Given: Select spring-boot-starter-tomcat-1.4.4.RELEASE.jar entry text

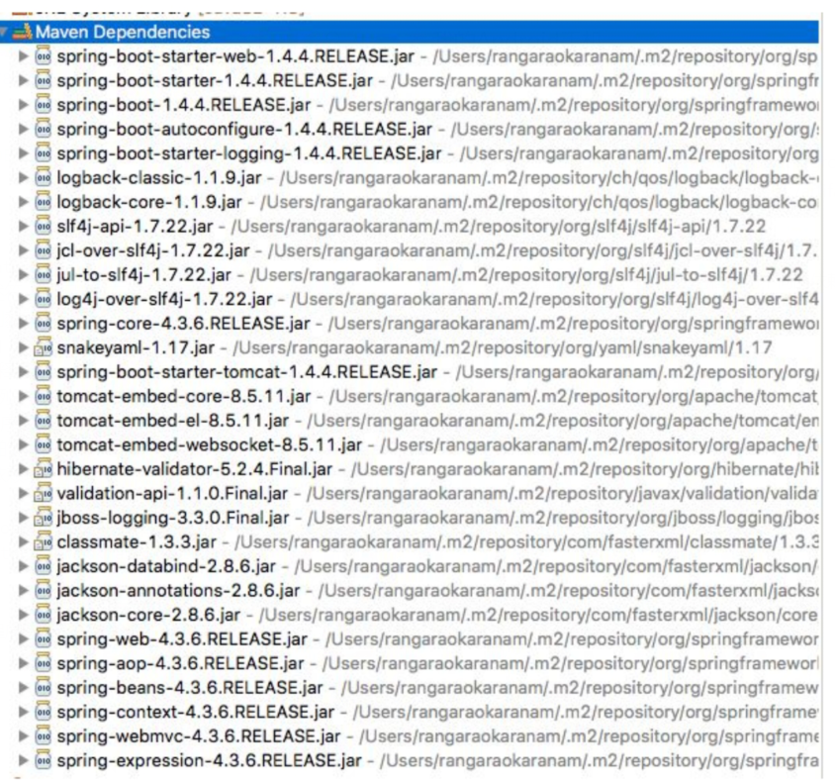Looking at the screenshot, I should [x=246, y=372].
